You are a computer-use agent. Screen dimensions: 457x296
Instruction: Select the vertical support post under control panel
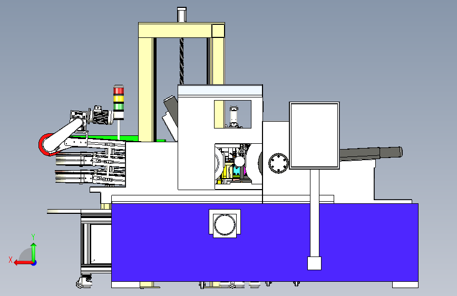315,213
